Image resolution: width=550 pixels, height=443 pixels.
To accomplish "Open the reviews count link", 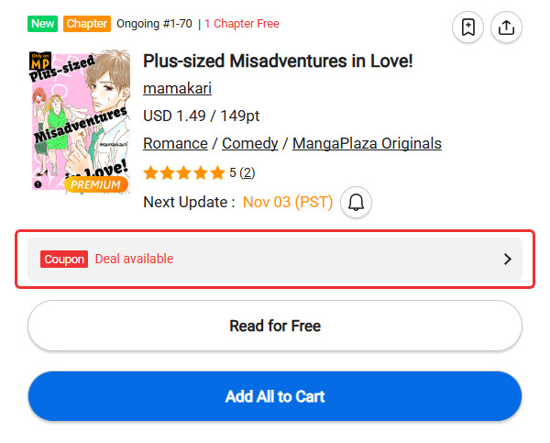I will [247, 172].
